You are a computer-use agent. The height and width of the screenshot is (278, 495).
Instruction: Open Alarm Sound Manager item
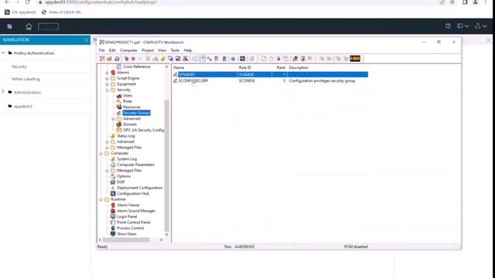pyautogui.click(x=136, y=211)
